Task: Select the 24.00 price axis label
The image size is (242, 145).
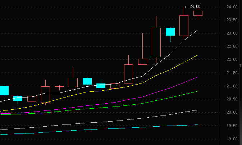Action: (232, 7)
